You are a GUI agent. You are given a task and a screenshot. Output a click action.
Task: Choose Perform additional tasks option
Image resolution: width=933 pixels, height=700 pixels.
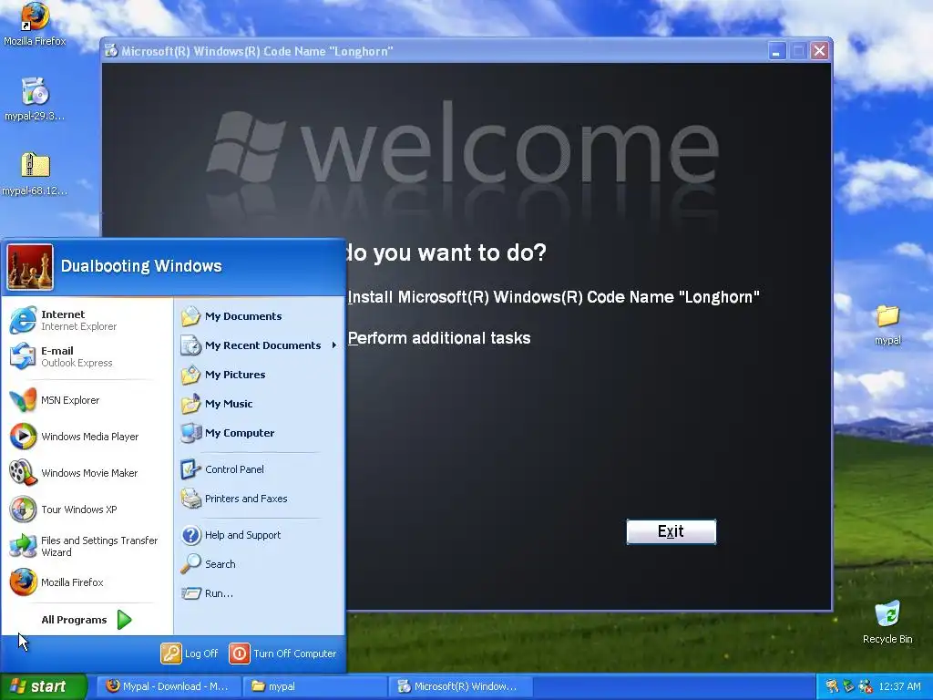click(x=439, y=338)
